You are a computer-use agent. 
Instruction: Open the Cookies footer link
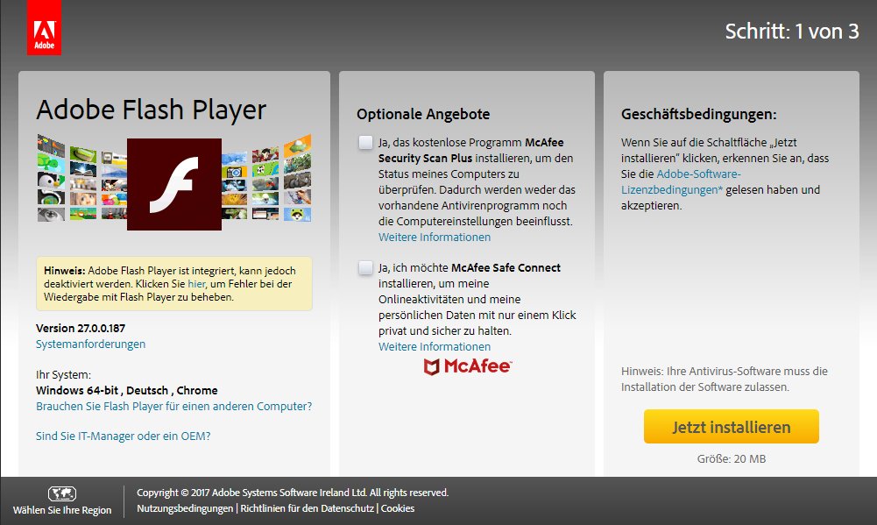[398, 508]
